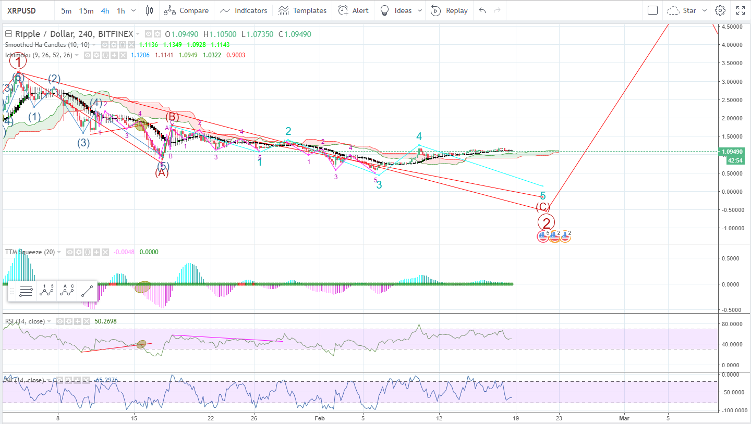Remove the RSI indicator
The height and width of the screenshot is (424, 751).
(87, 321)
